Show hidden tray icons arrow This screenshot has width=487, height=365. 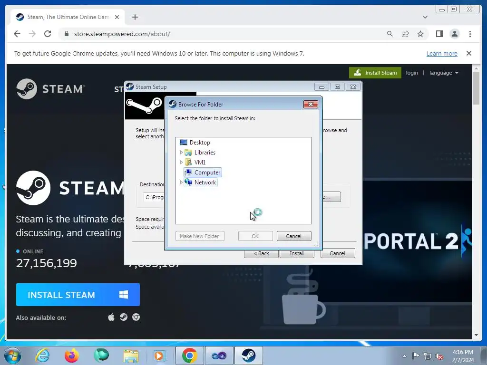click(x=404, y=356)
